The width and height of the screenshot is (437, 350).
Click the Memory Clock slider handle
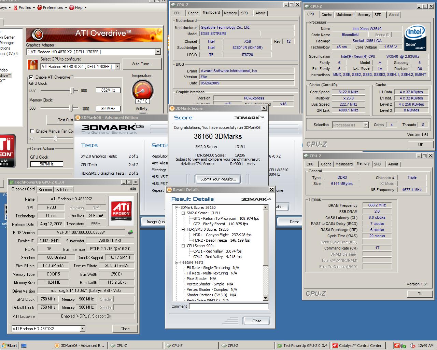pyautogui.click(x=71, y=108)
